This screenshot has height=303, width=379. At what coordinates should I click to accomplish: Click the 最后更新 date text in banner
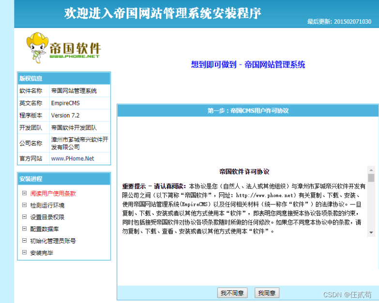tap(339, 21)
